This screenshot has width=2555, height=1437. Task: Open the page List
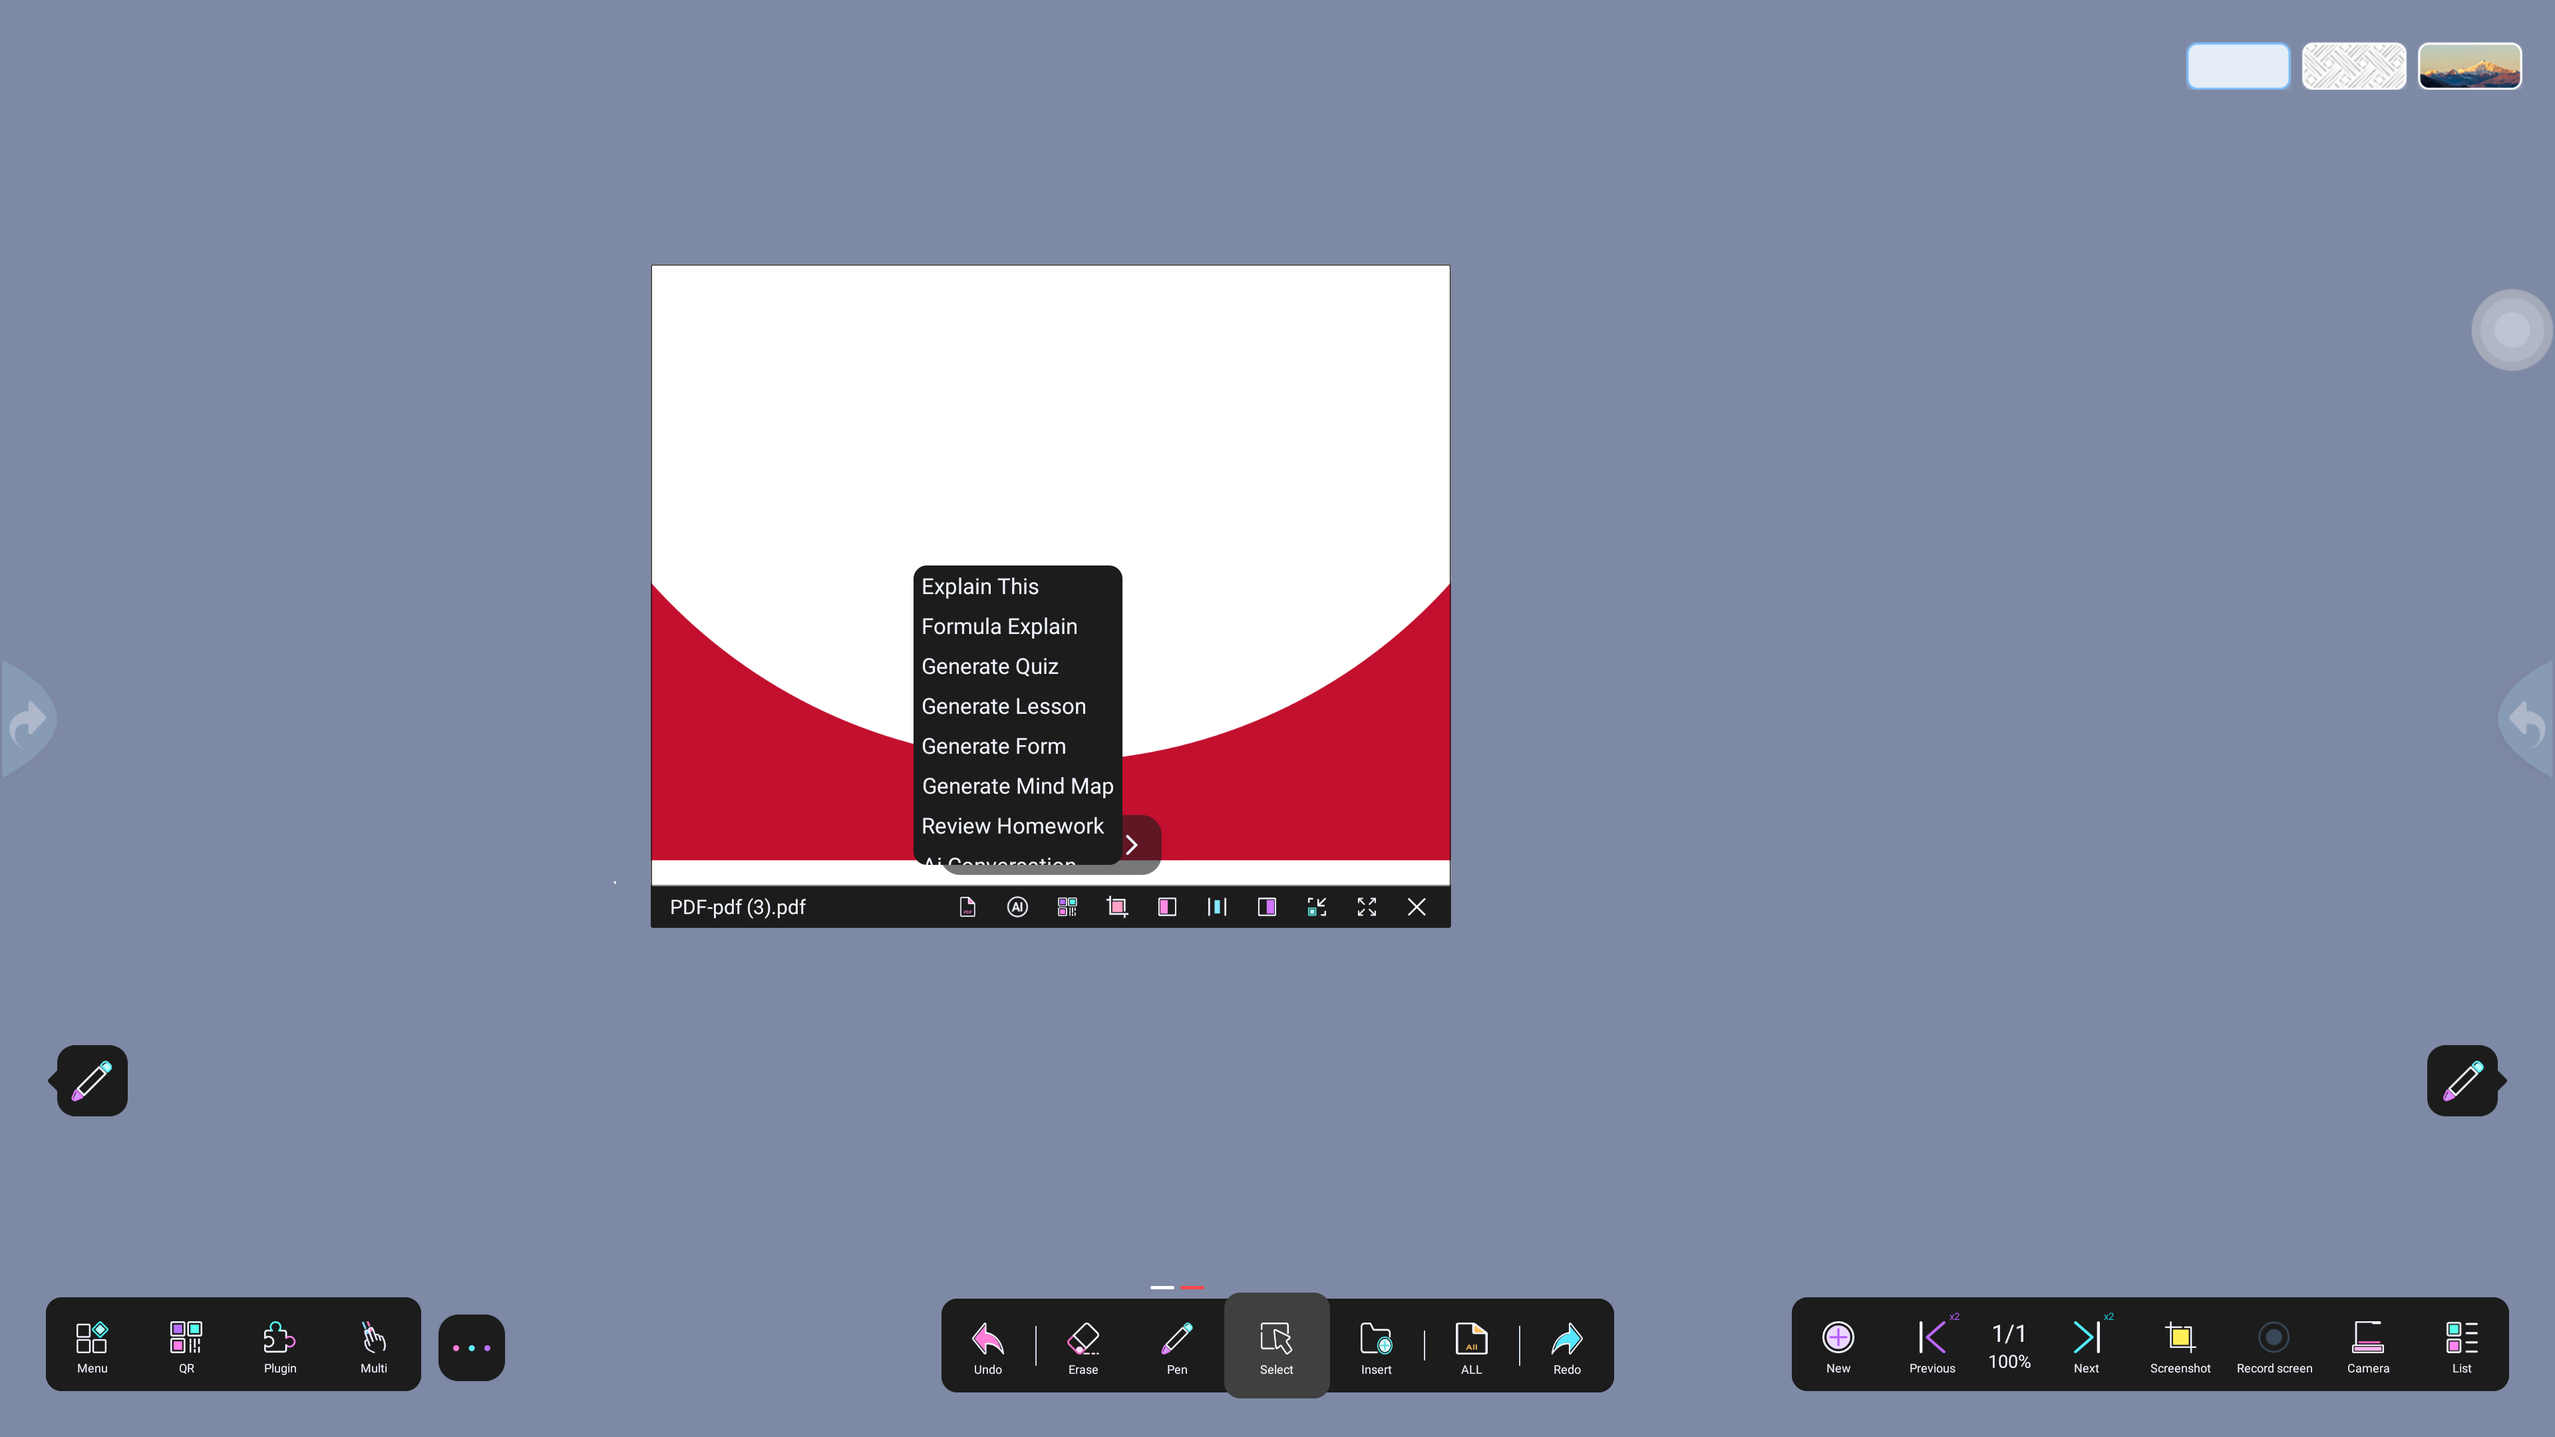[x=2462, y=1346]
